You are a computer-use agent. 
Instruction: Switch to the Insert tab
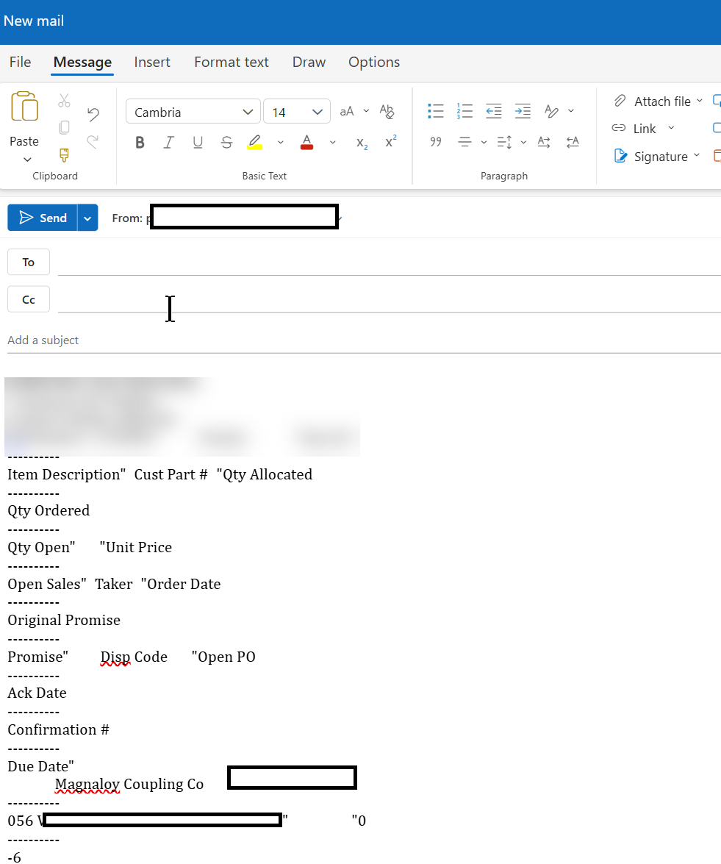pyautogui.click(x=152, y=63)
